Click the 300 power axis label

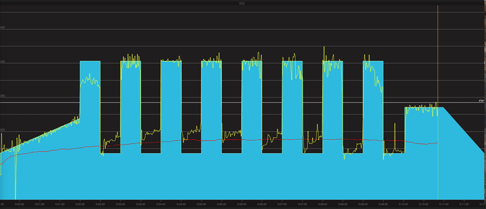coord(2,96)
